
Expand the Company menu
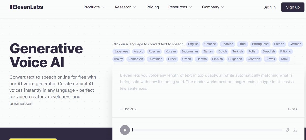tap(213, 7)
